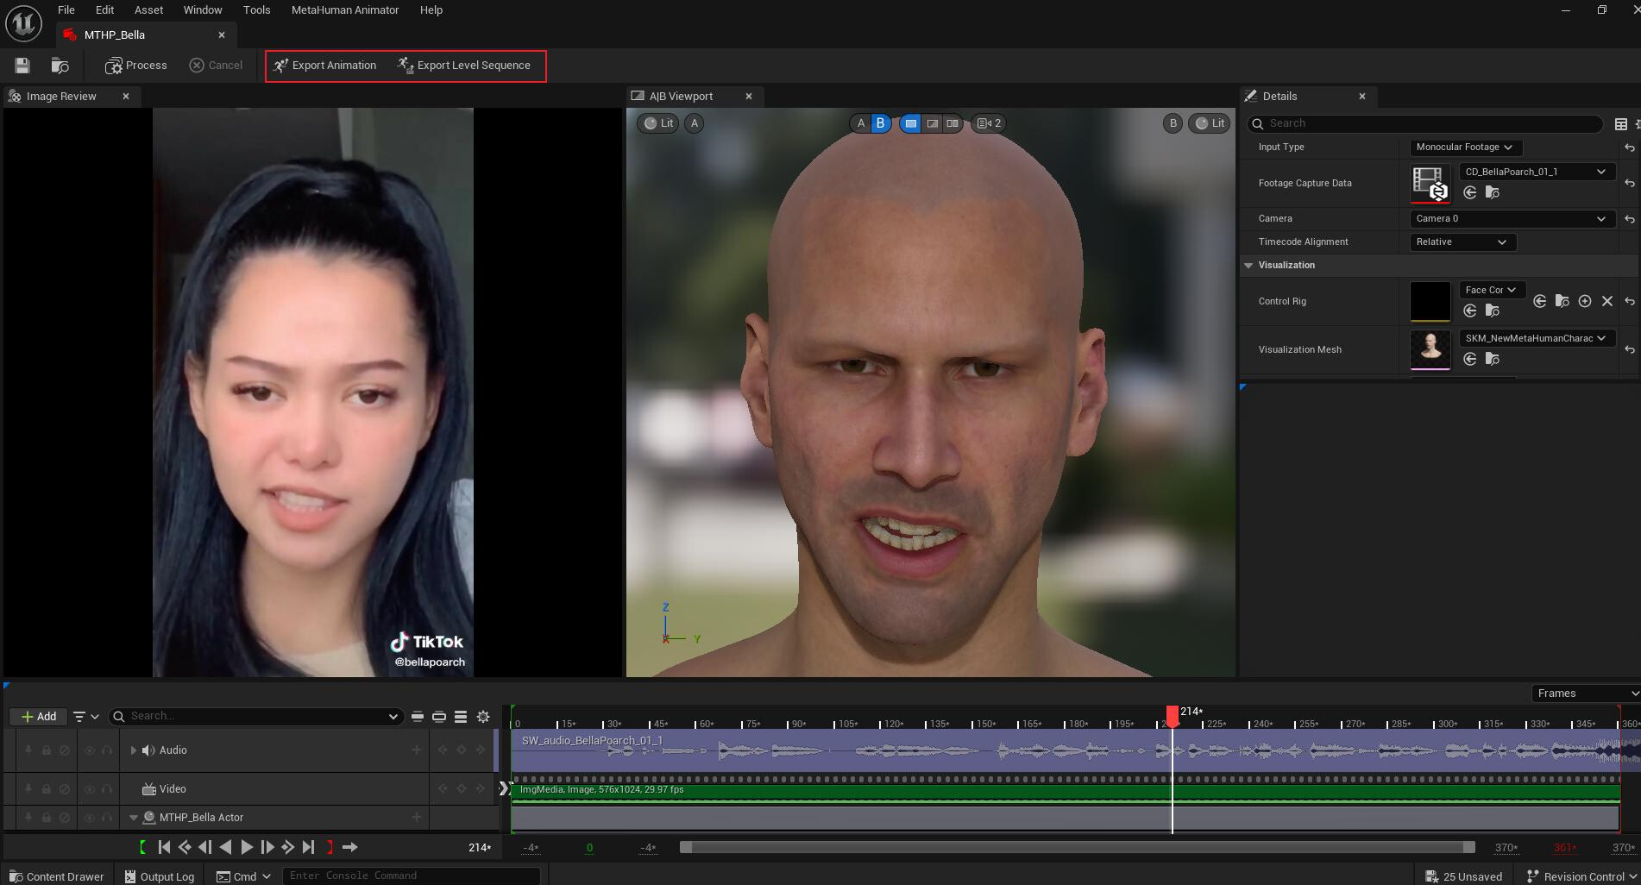This screenshot has width=1641, height=885.
Task: Click Export Animation button
Action: [325, 66]
